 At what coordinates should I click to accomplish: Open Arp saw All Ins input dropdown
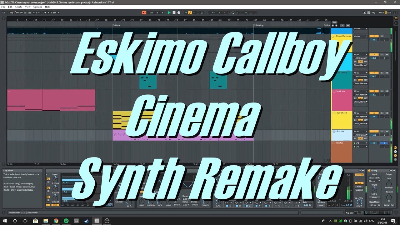361,132
